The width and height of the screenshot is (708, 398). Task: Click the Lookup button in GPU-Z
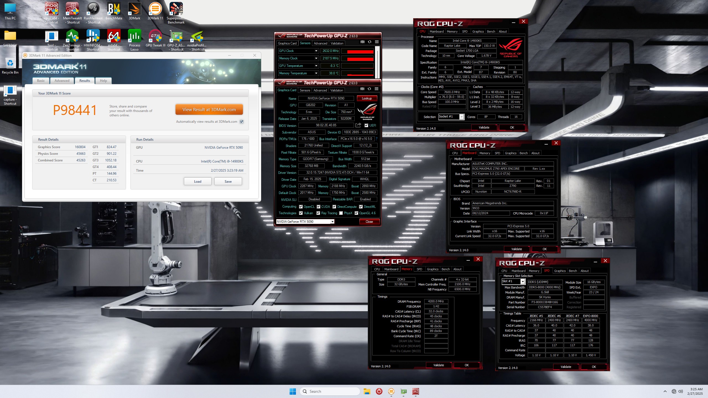(x=367, y=98)
